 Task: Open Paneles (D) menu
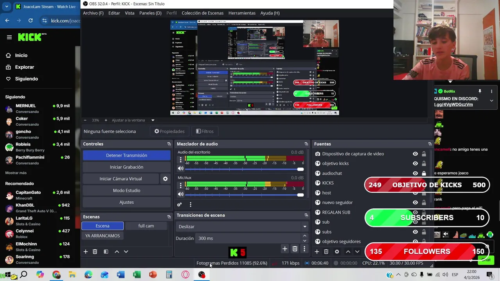pyautogui.click(x=150, y=13)
